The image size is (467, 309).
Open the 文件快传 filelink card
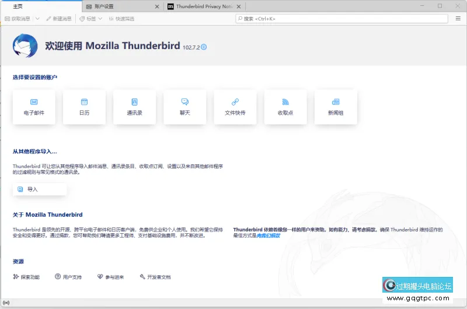235,107
